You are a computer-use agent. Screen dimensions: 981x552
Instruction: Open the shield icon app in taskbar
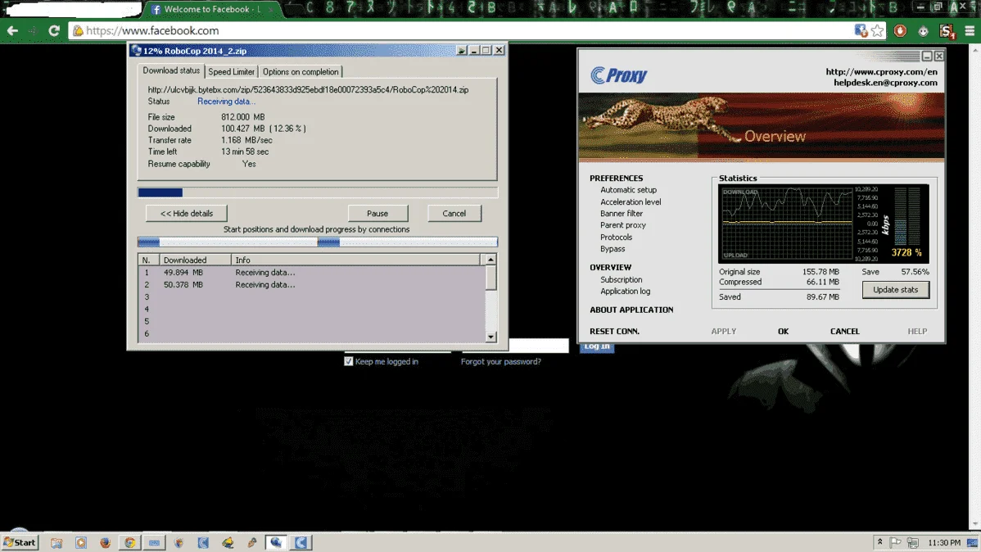pyautogui.click(x=179, y=543)
